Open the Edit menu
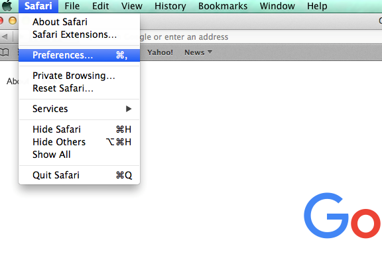This screenshot has height=266, width=382. [100, 6]
